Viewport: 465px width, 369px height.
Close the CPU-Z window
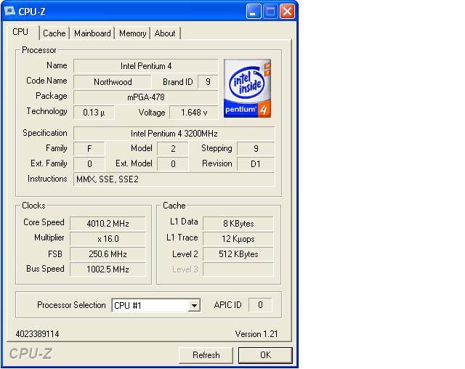[x=287, y=12]
